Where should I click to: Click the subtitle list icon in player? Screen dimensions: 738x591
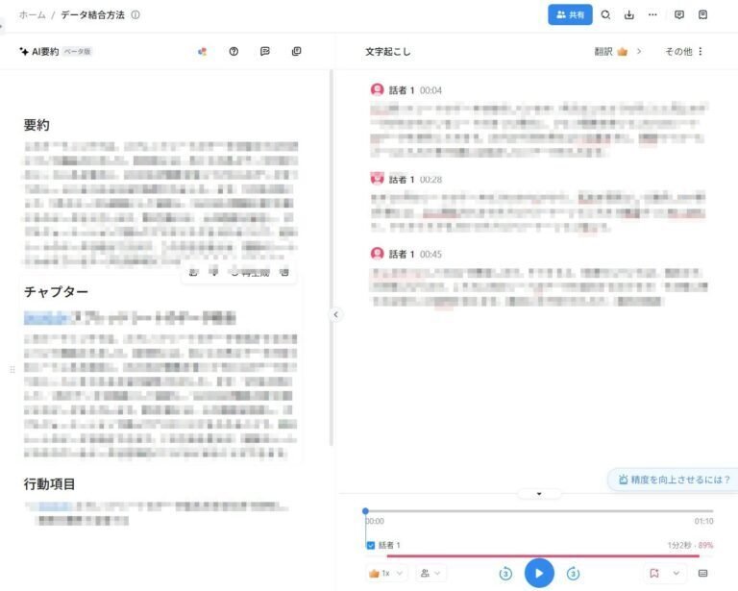702,573
